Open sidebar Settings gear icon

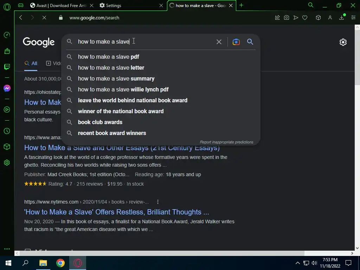(7, 162)
